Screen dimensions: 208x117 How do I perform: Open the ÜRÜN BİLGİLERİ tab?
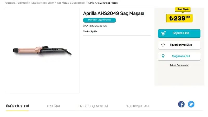click(17, 106)
